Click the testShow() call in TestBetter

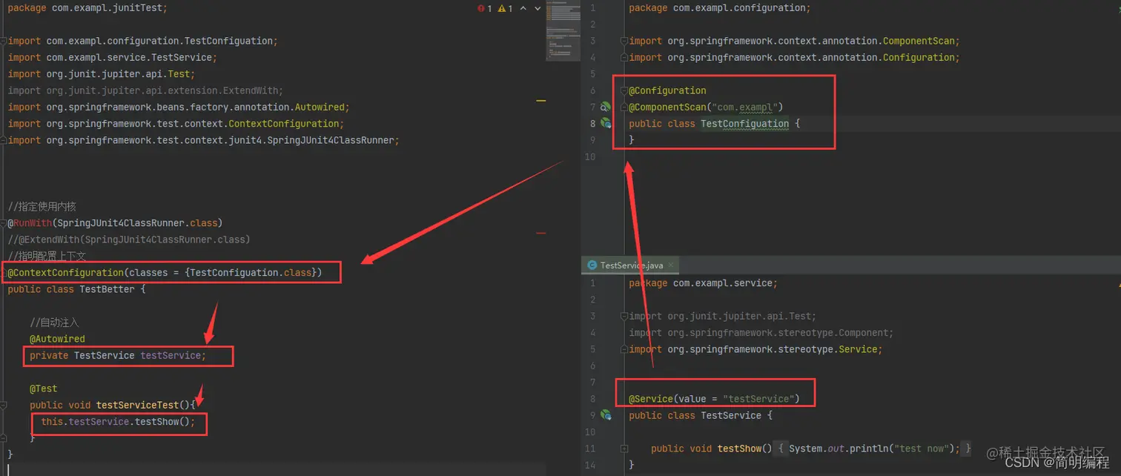click(163, 422)
